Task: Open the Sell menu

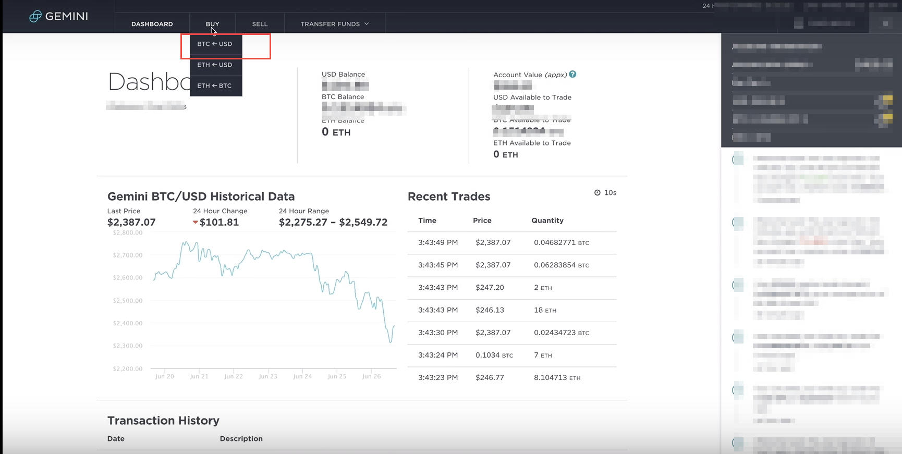Action: (x=260, y=24)
